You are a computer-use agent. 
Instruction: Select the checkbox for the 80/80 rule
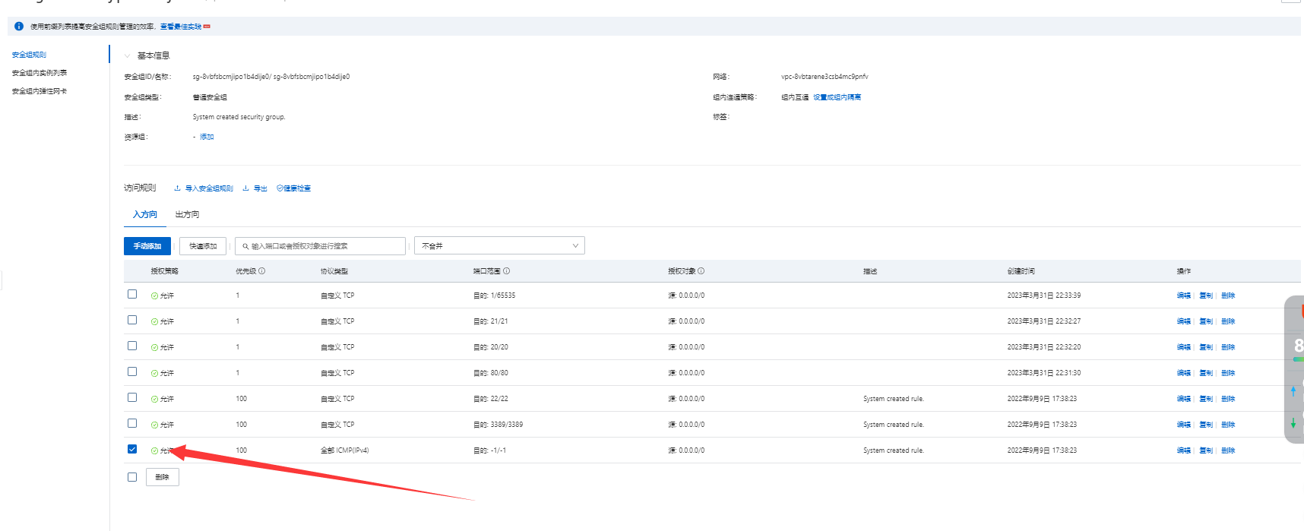[x=132, y=371]
